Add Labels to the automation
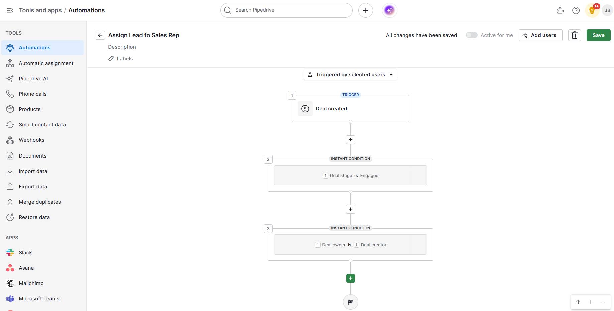The width and height of the screenshot is (614, 311). [121, 59]
